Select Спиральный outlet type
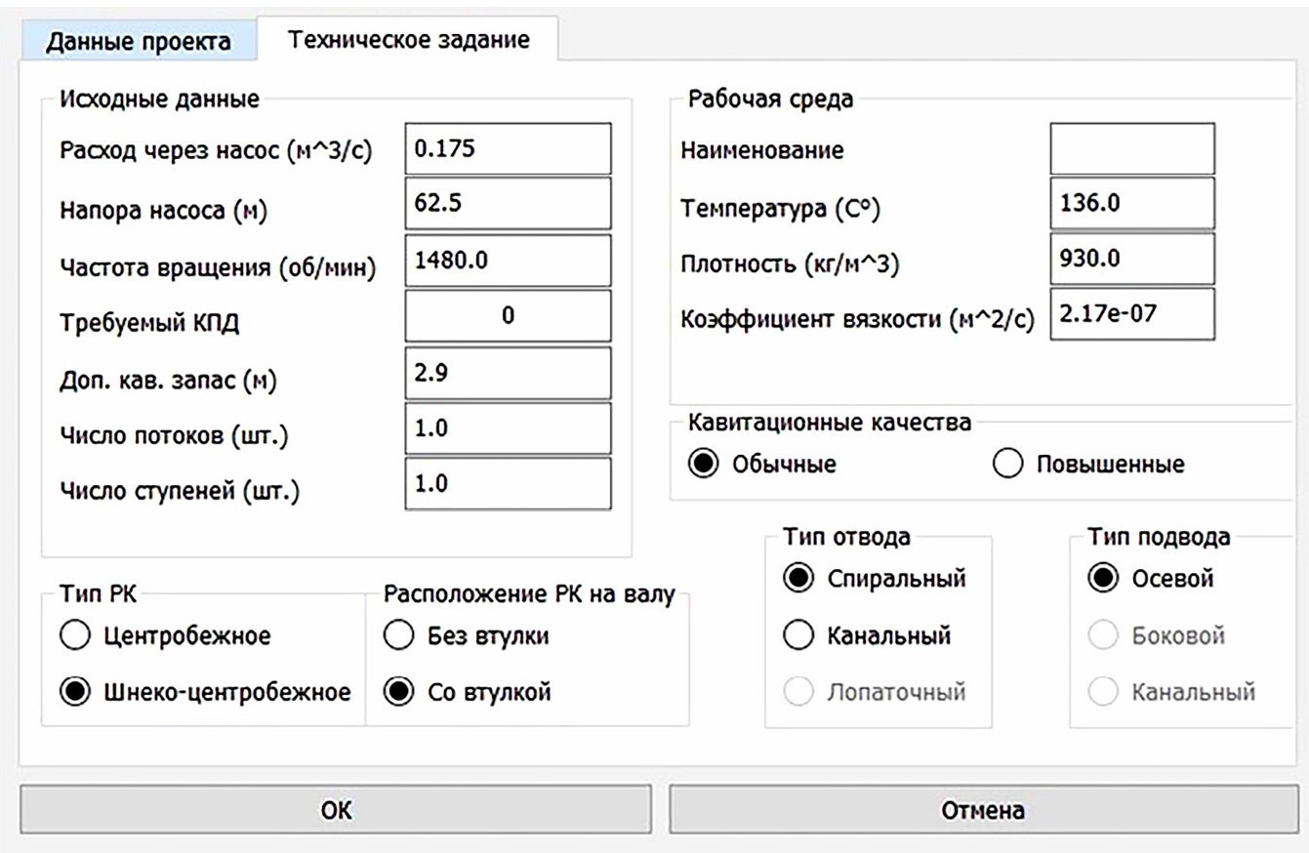Viewport: 1309px width, 853px height. click(798, 579)
